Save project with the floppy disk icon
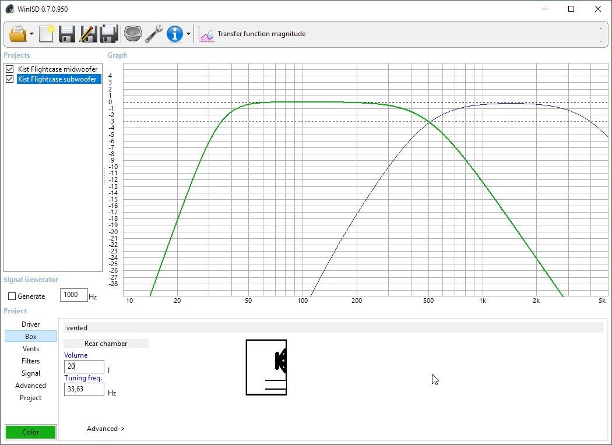 [x=67, y=34]
